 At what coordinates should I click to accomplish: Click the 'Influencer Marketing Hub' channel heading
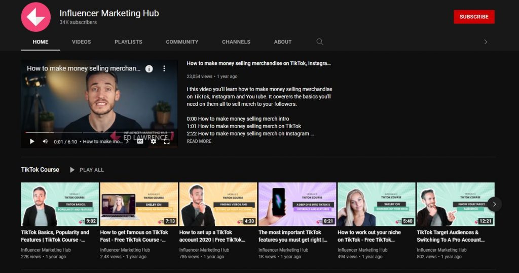tap(109, 13)
